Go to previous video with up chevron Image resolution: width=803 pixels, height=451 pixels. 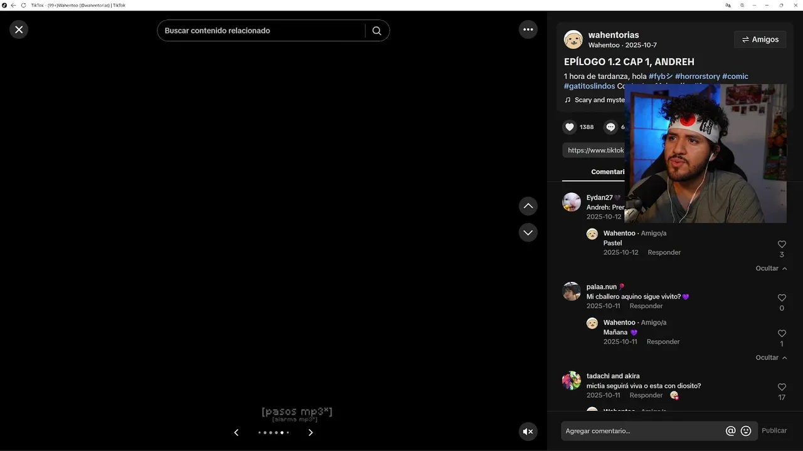click(x=528, y=206)
